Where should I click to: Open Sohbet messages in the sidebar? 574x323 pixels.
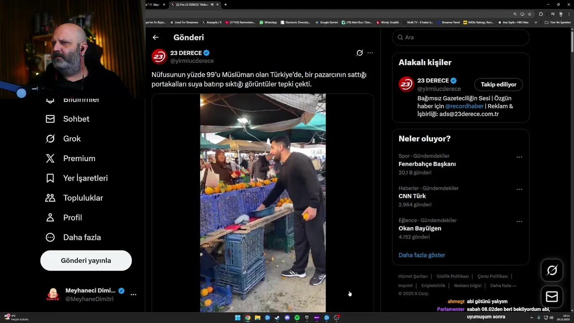tap(68, 119)
